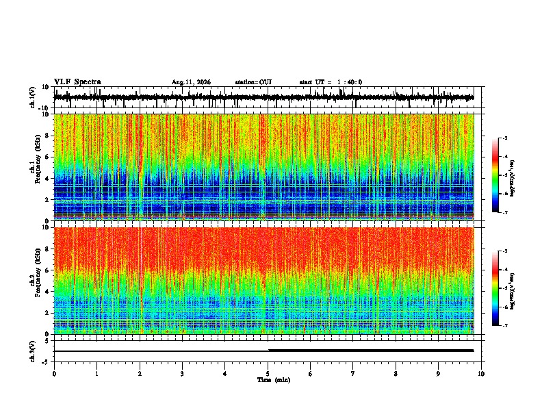Click the 'ch.3(V)' axis label

pos(33,351)
